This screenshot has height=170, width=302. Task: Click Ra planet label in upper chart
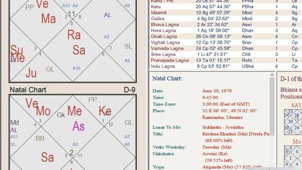[x=74, y=35]
